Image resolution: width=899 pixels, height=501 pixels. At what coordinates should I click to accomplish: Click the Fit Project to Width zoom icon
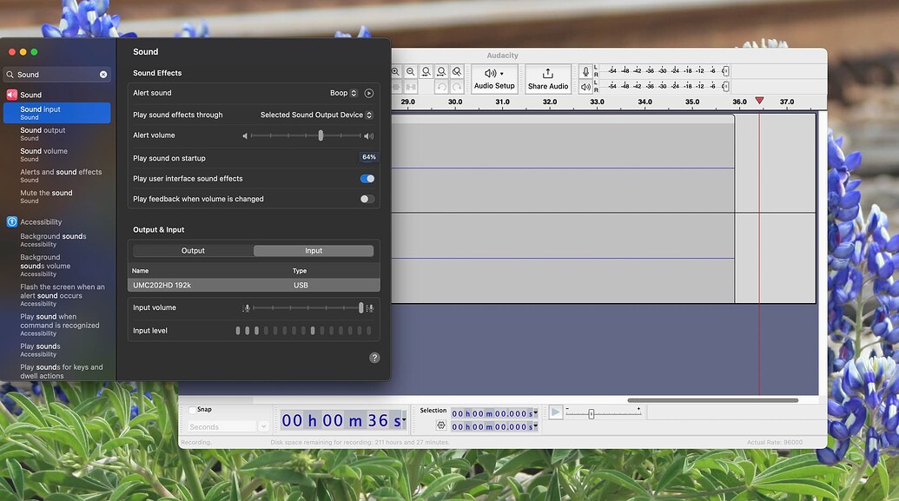point(441,71)
